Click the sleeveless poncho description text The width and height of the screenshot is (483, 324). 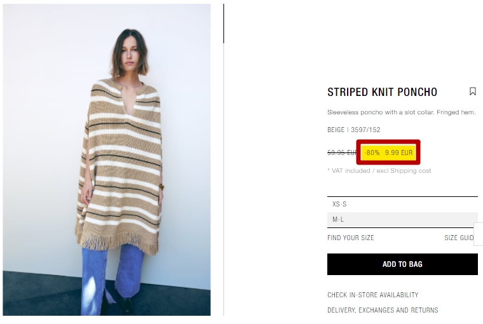pos(402,112)
